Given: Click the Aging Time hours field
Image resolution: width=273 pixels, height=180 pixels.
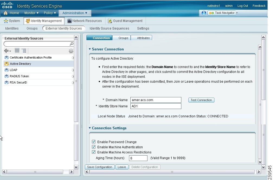Looking at the screenshot, I should coord(138,158).
